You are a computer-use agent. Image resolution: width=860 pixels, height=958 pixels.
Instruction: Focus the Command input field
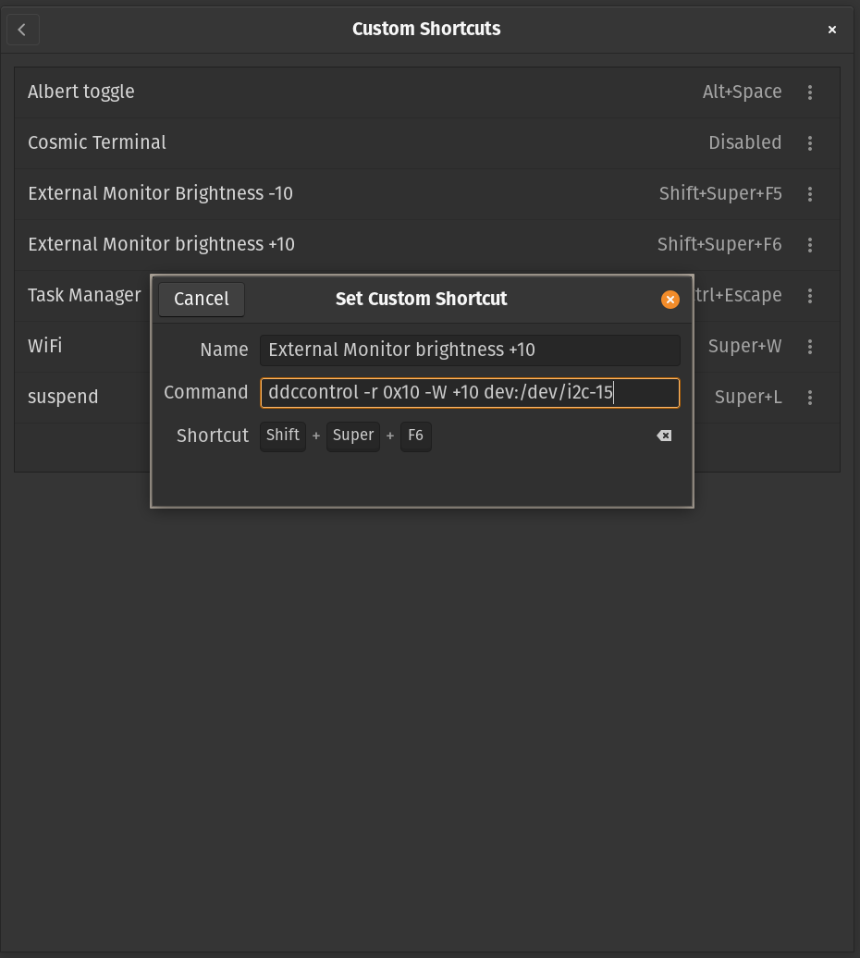(470, 393)
